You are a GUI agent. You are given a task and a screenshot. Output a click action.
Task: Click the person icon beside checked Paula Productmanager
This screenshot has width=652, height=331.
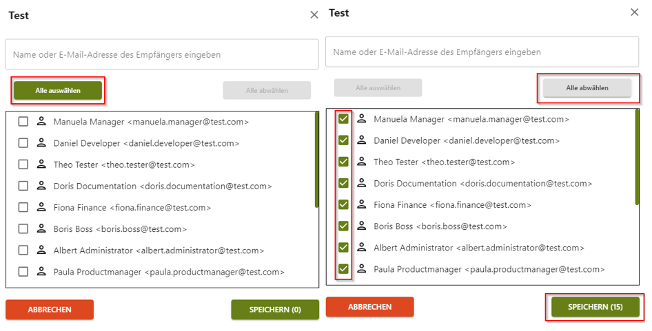(361, 269)
